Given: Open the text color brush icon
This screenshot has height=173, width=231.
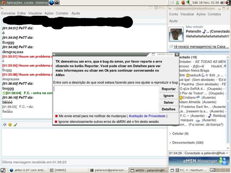Looking at the screenshot, I should coord(15,125).
